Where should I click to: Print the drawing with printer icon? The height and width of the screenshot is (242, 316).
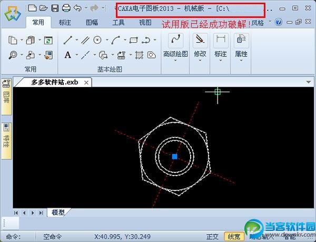[66, 8]
